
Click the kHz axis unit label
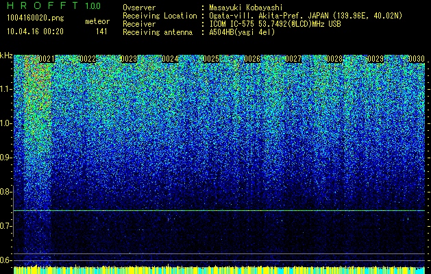point(6,55)
